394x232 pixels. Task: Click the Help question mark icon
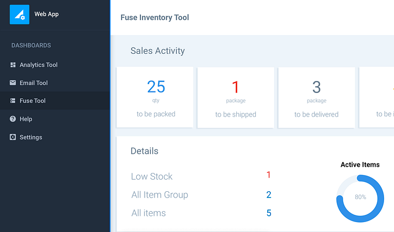pyautogui.click(x=13, y=119)
